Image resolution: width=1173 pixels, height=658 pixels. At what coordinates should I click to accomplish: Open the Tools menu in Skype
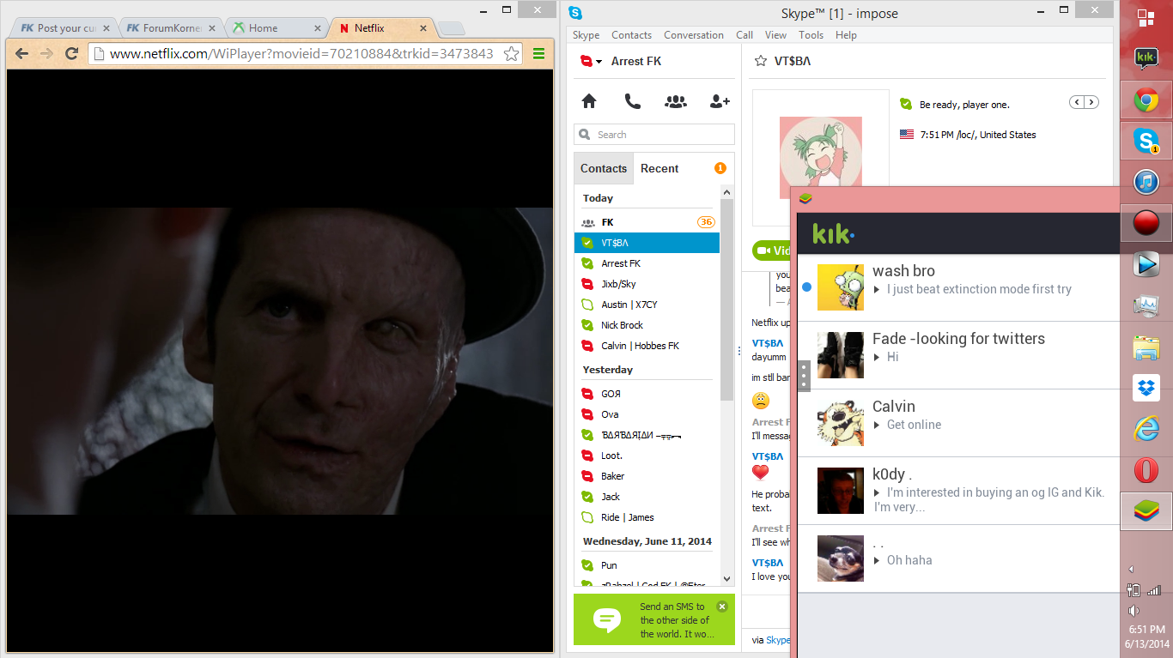tap(811, 35)
